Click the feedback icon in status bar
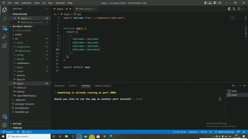This screenshot has height=139, width=248. pyautogui.click(x=238, y=132)
